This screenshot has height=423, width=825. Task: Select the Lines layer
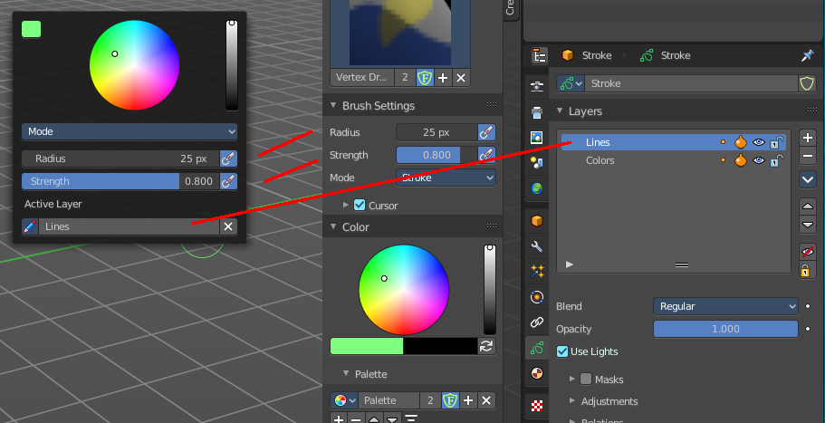pos(674,142)
